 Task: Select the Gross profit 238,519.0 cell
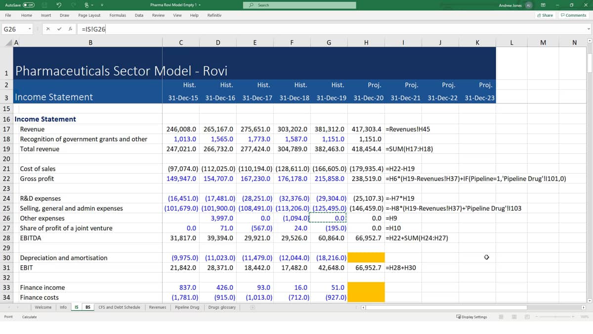pyautogui.click(x=366, y=178)
